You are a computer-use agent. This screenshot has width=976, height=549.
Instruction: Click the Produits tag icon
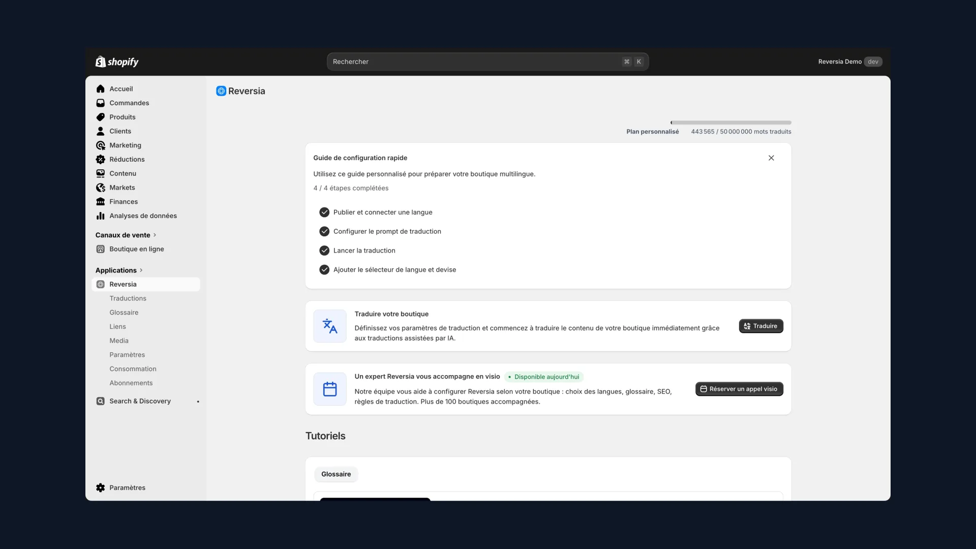101,117
